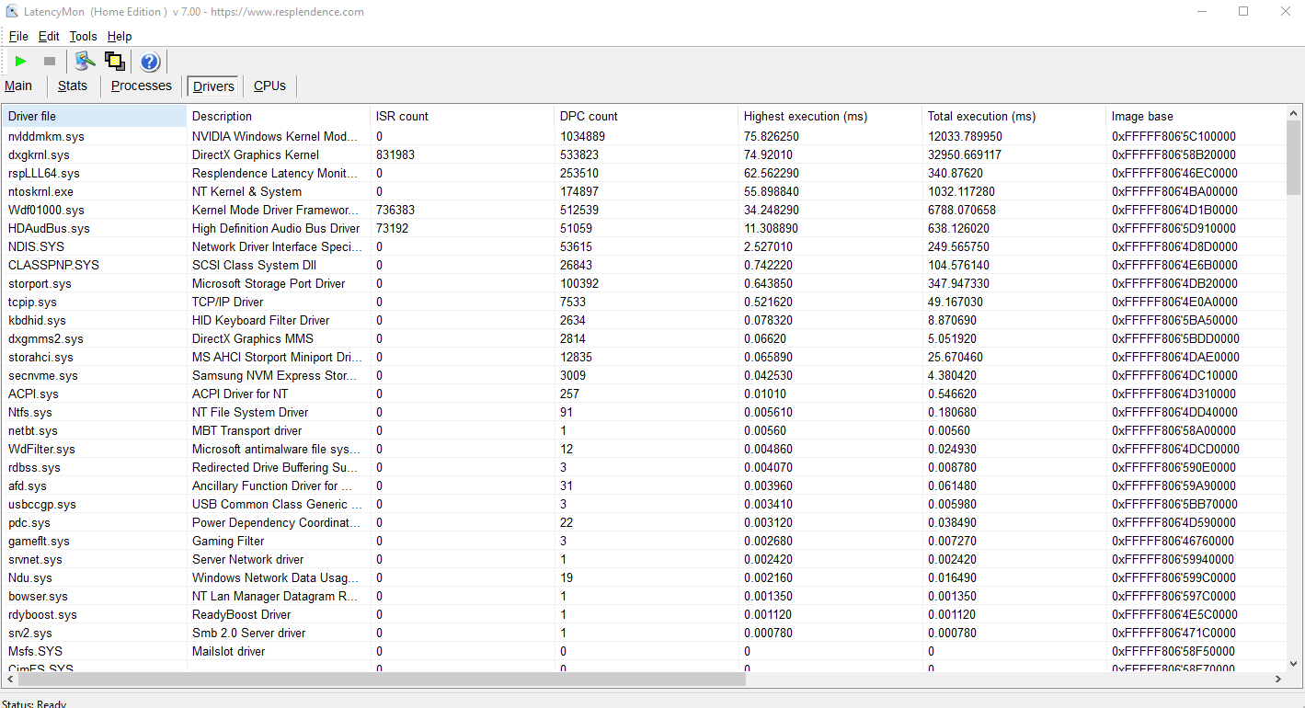Click the LatencyMon app icon in title bar
Image resolution: width=1305 pixels, height=708 pixels.
coord(12,12)
